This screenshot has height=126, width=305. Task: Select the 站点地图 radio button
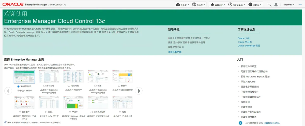[x=69, y=86]
